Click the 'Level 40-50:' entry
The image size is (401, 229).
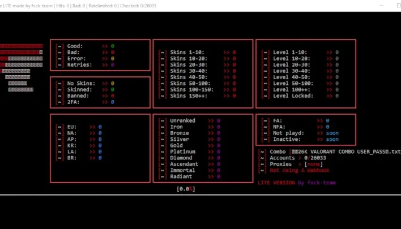300,77
